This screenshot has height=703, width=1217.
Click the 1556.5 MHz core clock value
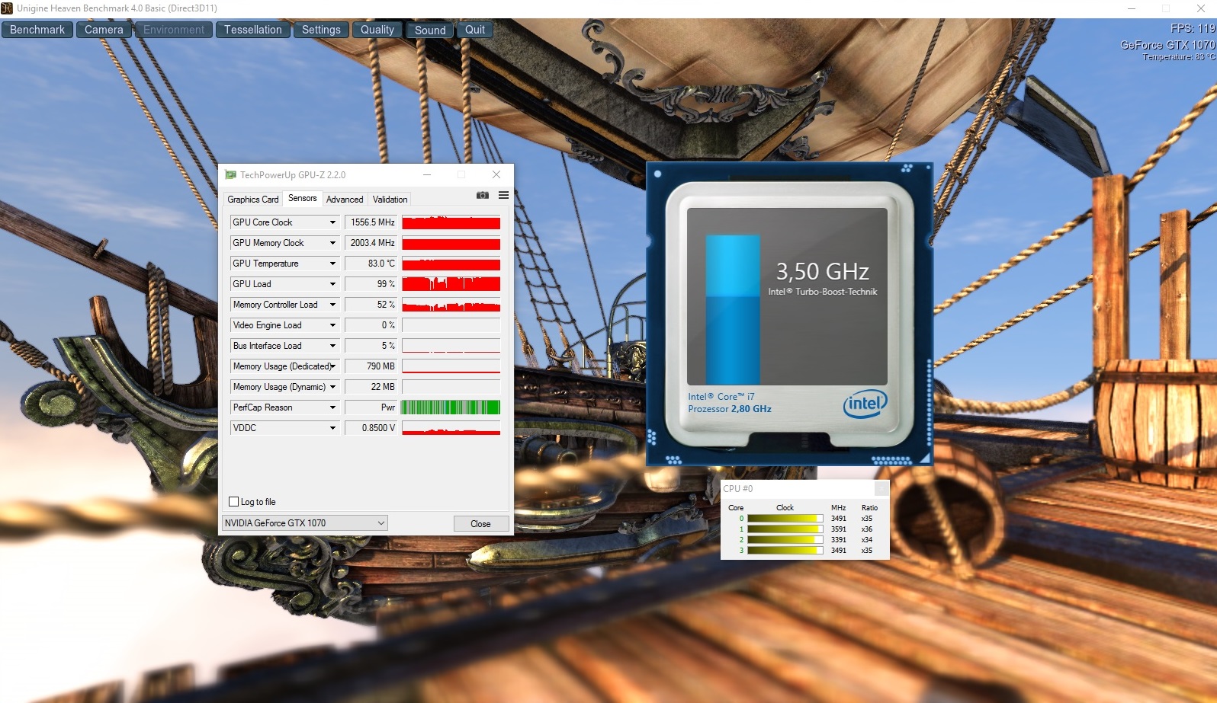click(x=371, y=222)
